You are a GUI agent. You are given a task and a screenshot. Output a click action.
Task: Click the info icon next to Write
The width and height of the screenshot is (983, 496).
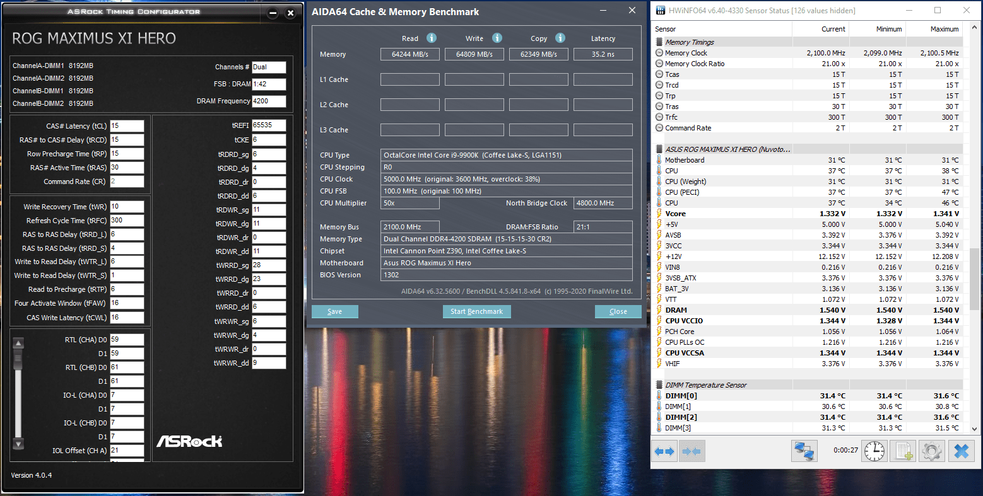[497, 38]
